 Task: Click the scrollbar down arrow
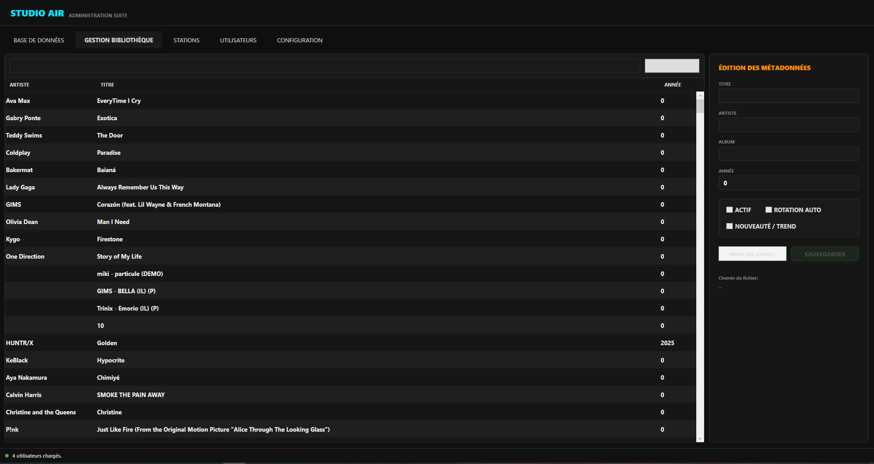point(699,438)
